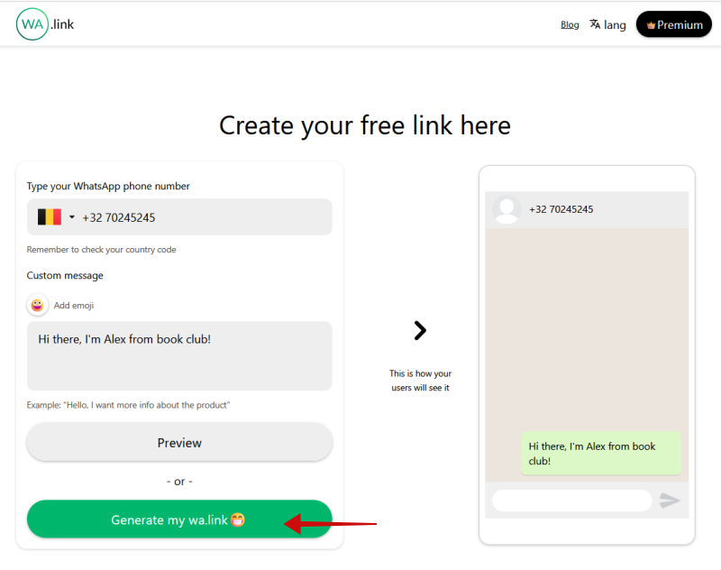This screenshot has height=570, width=721.
Task: Click the Add emoji smiley icon
Action: coord(37,305)
